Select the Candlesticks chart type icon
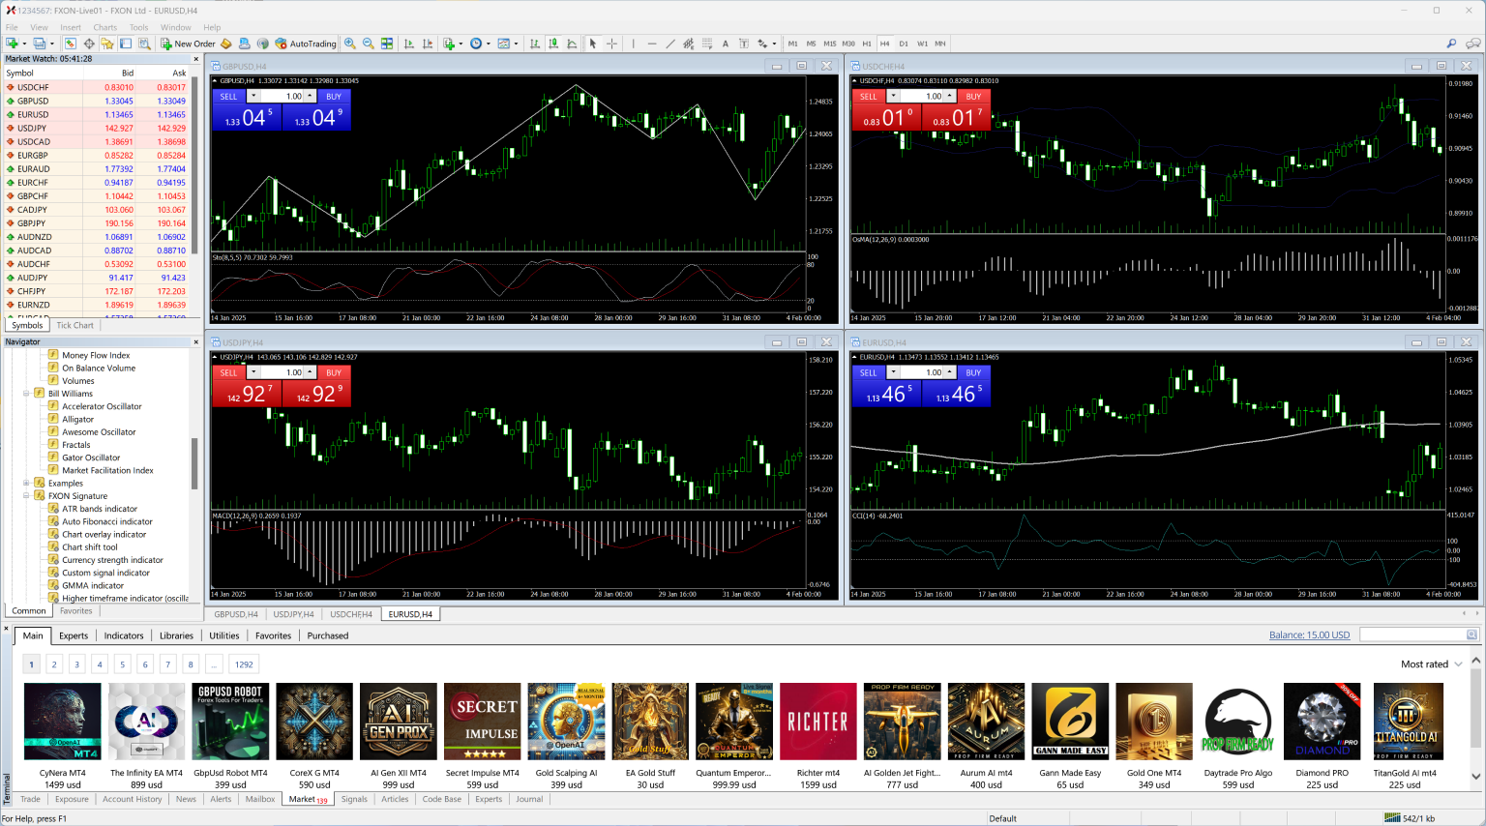 553,44
